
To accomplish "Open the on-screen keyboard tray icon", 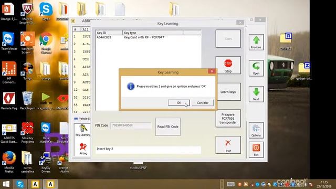I will pos(231,184).
